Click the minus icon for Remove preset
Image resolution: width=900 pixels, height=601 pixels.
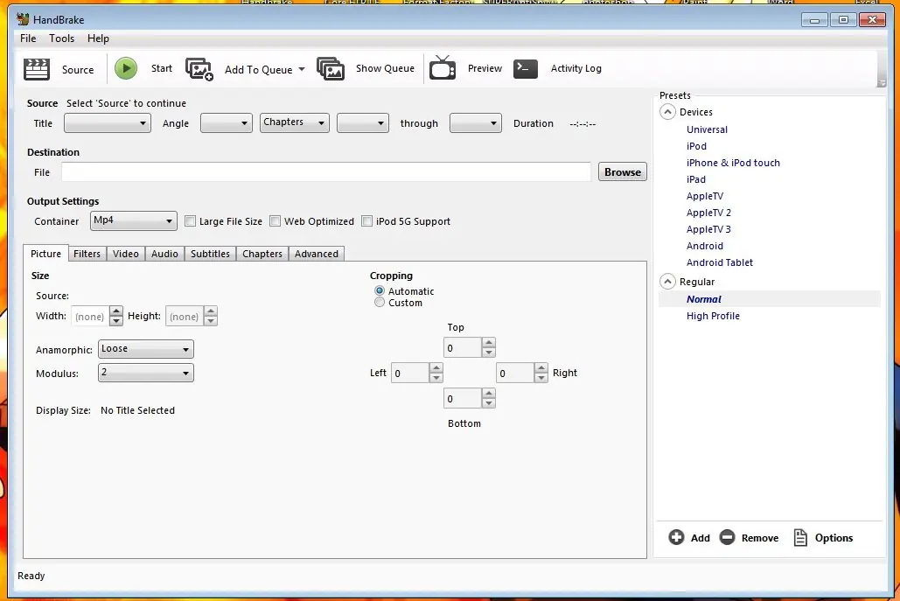coord(727,537)
